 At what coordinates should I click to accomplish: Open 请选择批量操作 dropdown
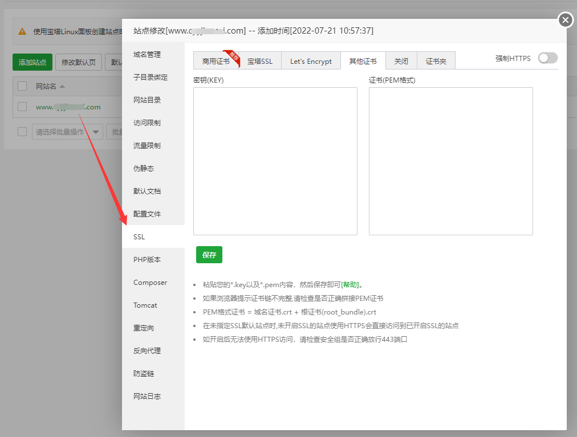pyautogui.click(x=67, y=132)
